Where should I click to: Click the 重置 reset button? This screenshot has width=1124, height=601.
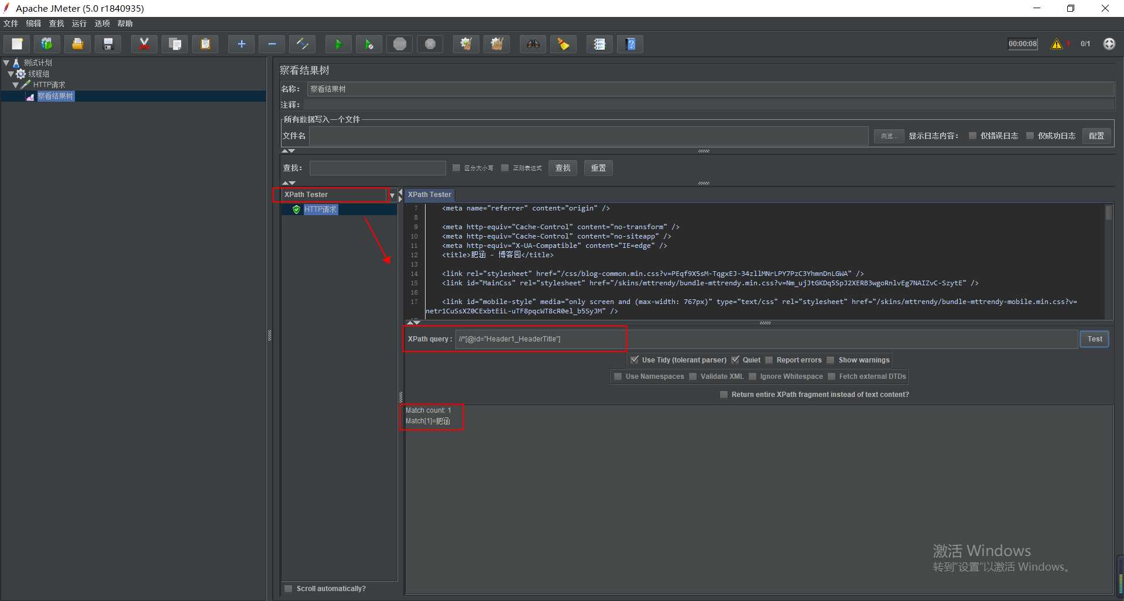click(598, 168)
